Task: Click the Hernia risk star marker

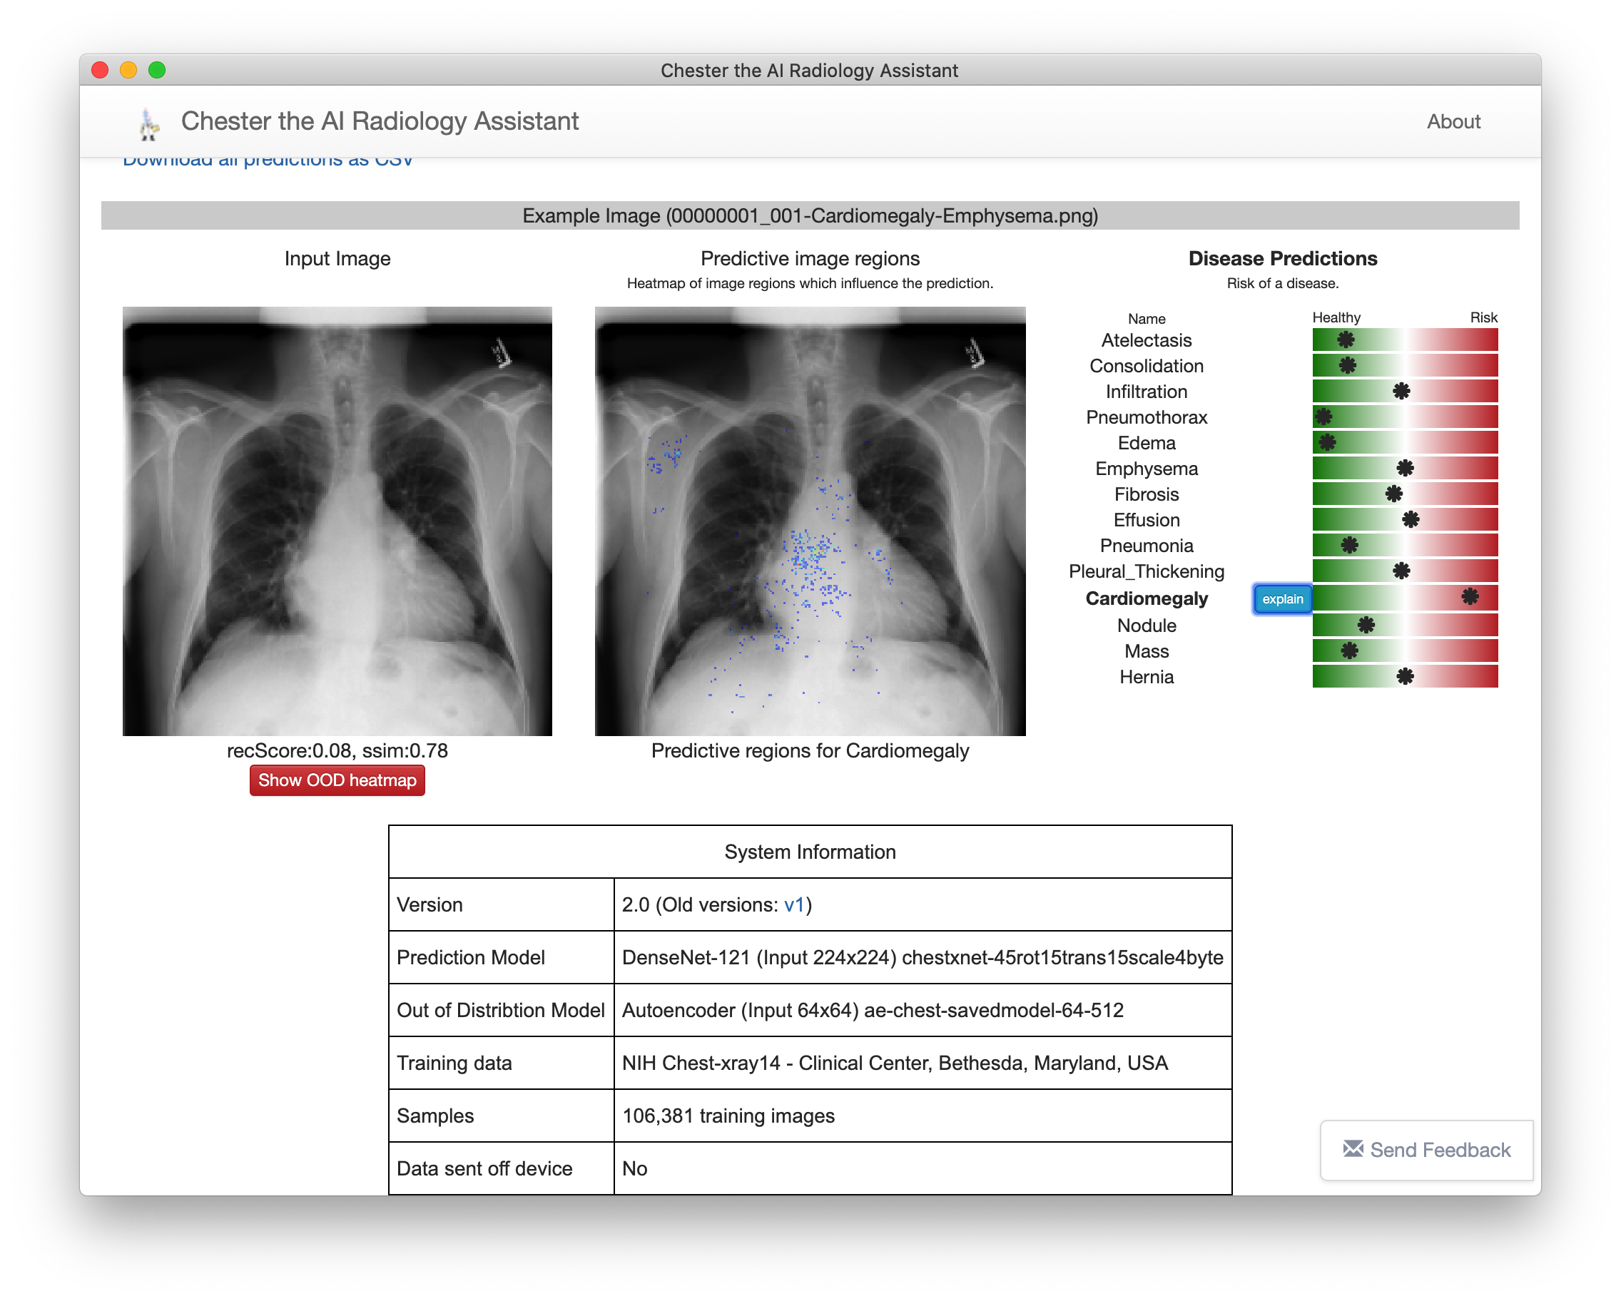Action: (1405, 676)
